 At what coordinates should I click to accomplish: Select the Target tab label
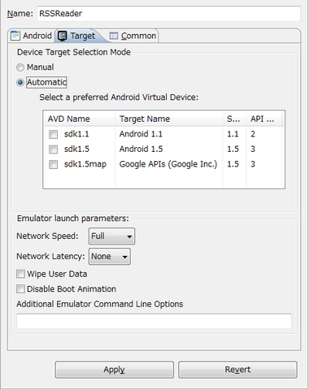click(x=83, y=36)
